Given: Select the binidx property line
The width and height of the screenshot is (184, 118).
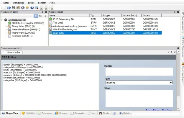Looking at the screenshot, I should click(20, 70).
